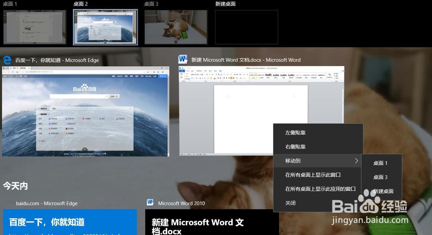This screenshot has height=235, width=432.
Task: Open the 新建 Microsoft Word 文档.docx timeline card
Action: coord(212,222)
